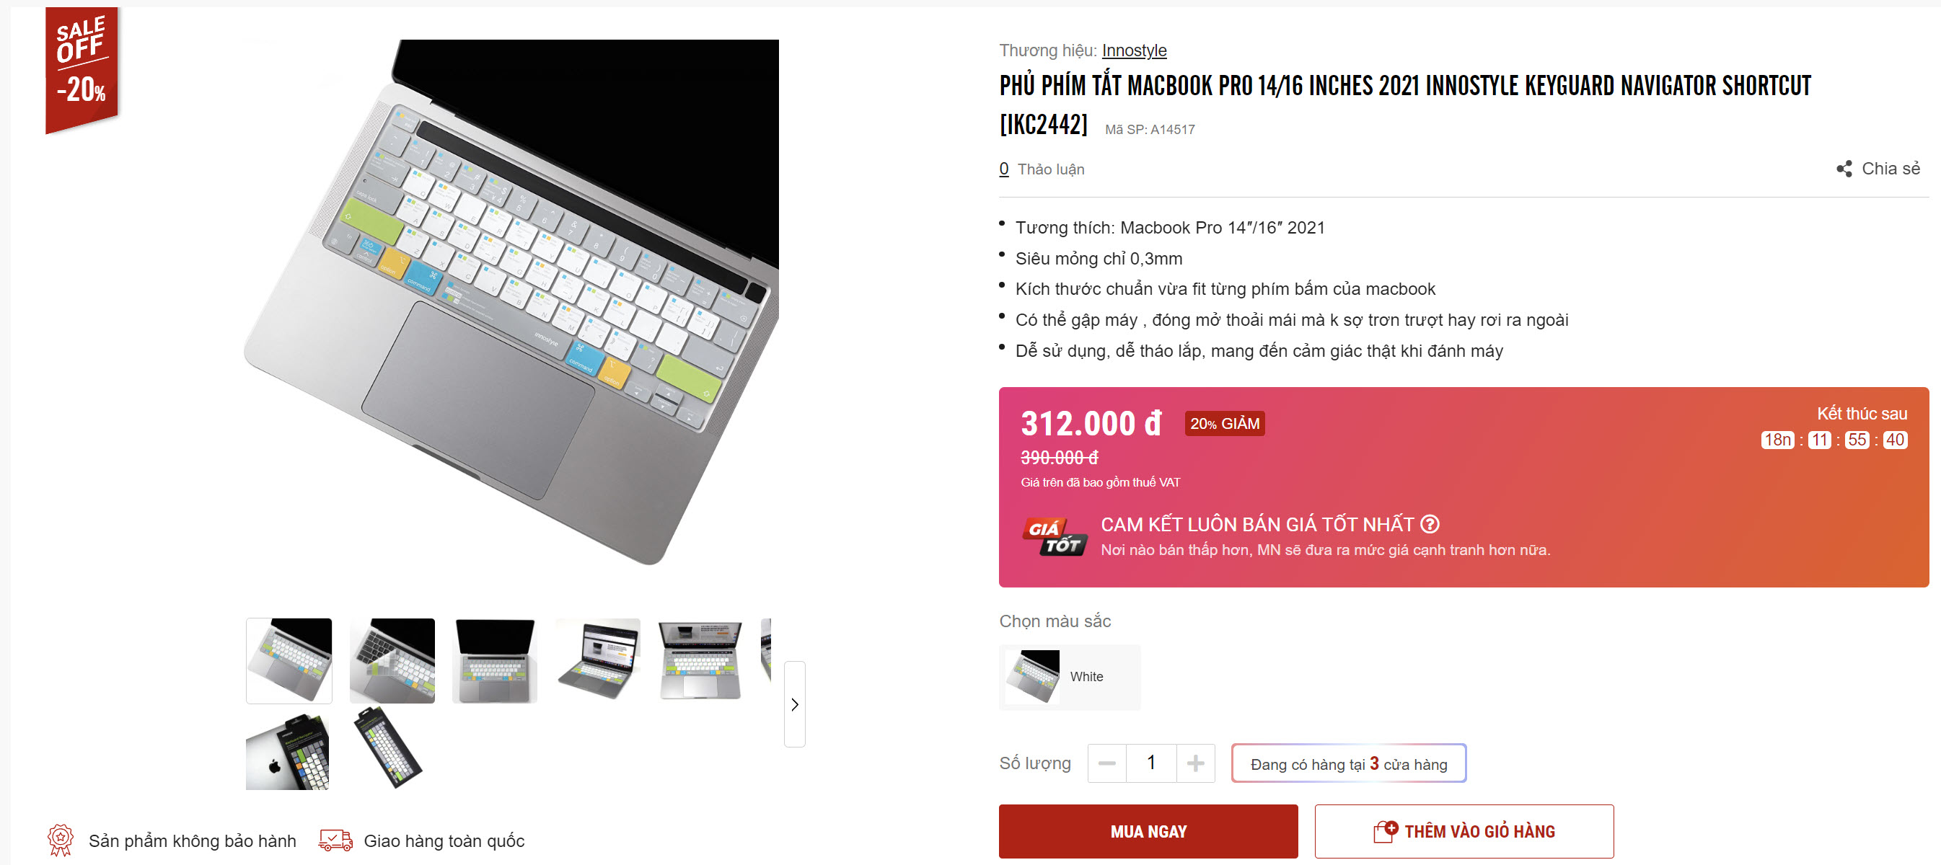Select the second thumbnail with black keyboard
Image resolution: width=1941 pixels, height=865 pixels.
coord(392,660)
